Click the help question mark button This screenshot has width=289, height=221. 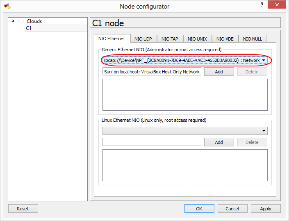pos(262,5)
